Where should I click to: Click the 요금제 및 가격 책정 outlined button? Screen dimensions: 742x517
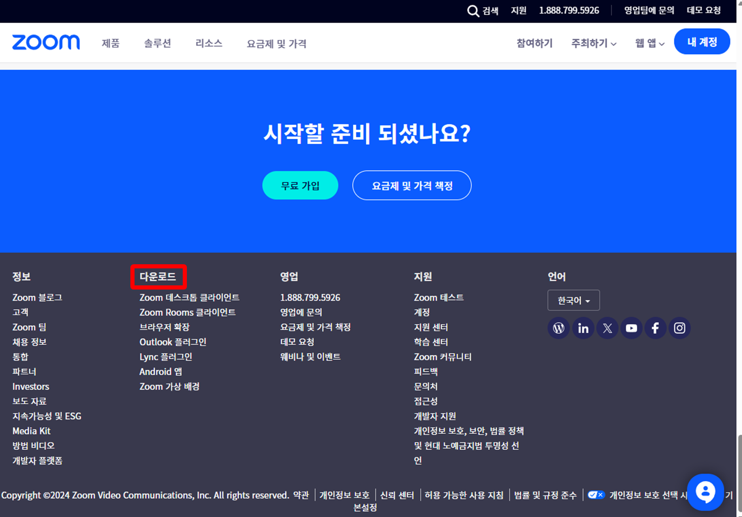(x=412, y=185)
